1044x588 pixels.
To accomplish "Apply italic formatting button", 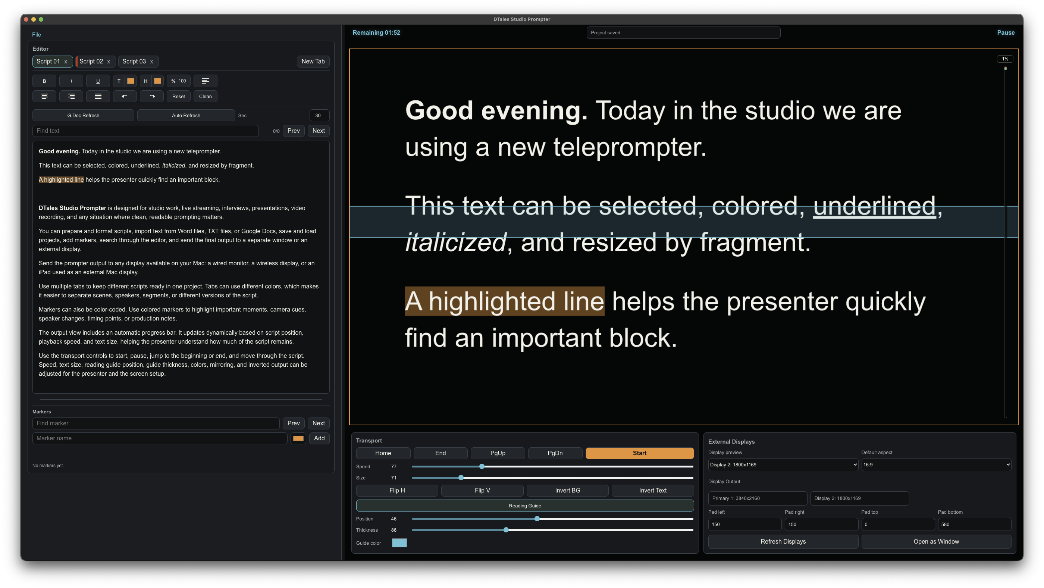I will point(71,81).
